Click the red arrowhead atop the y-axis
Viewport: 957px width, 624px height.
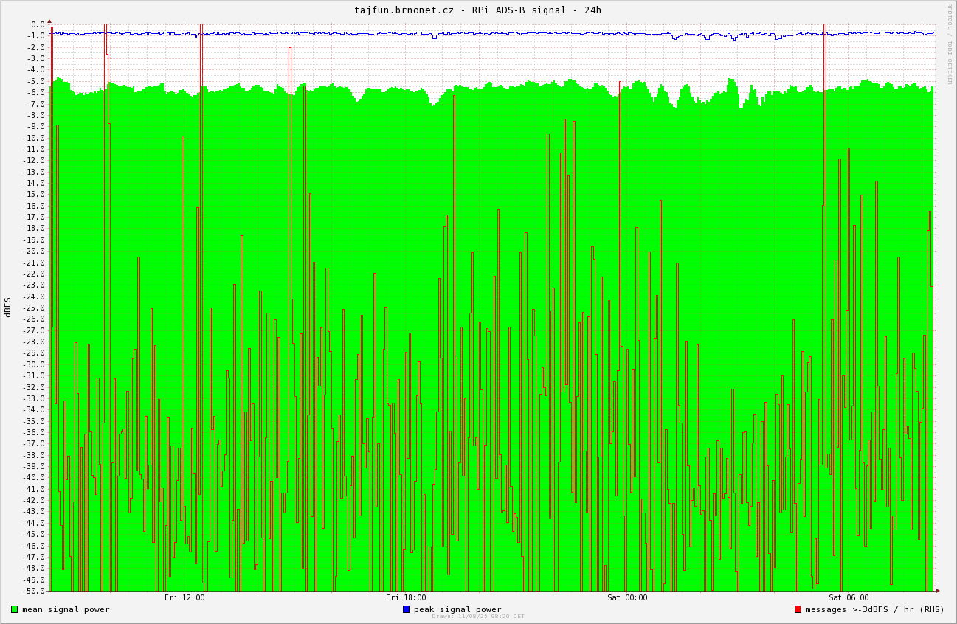click(49, 21)
